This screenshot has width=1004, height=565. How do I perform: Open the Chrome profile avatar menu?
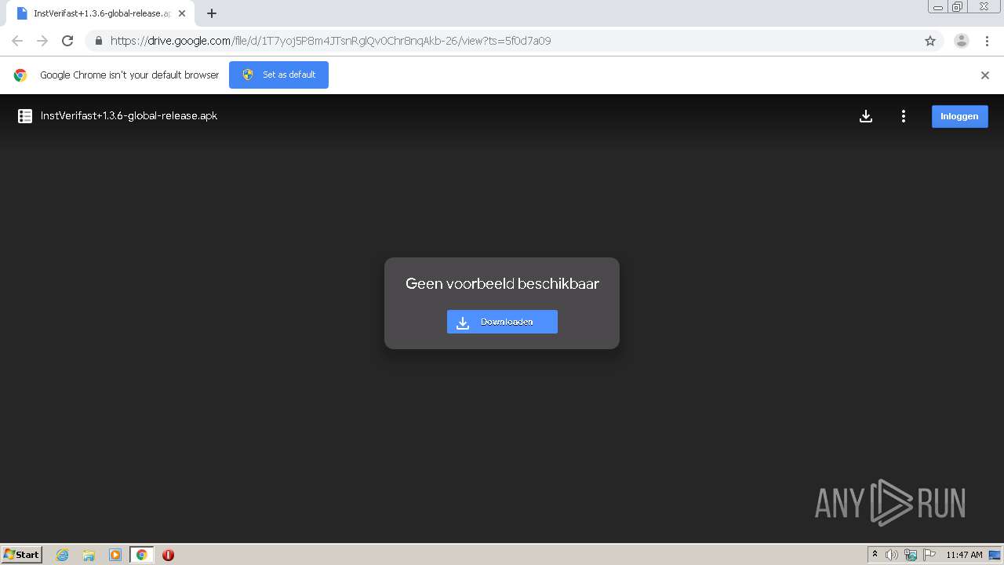click(x=962, y=41)
